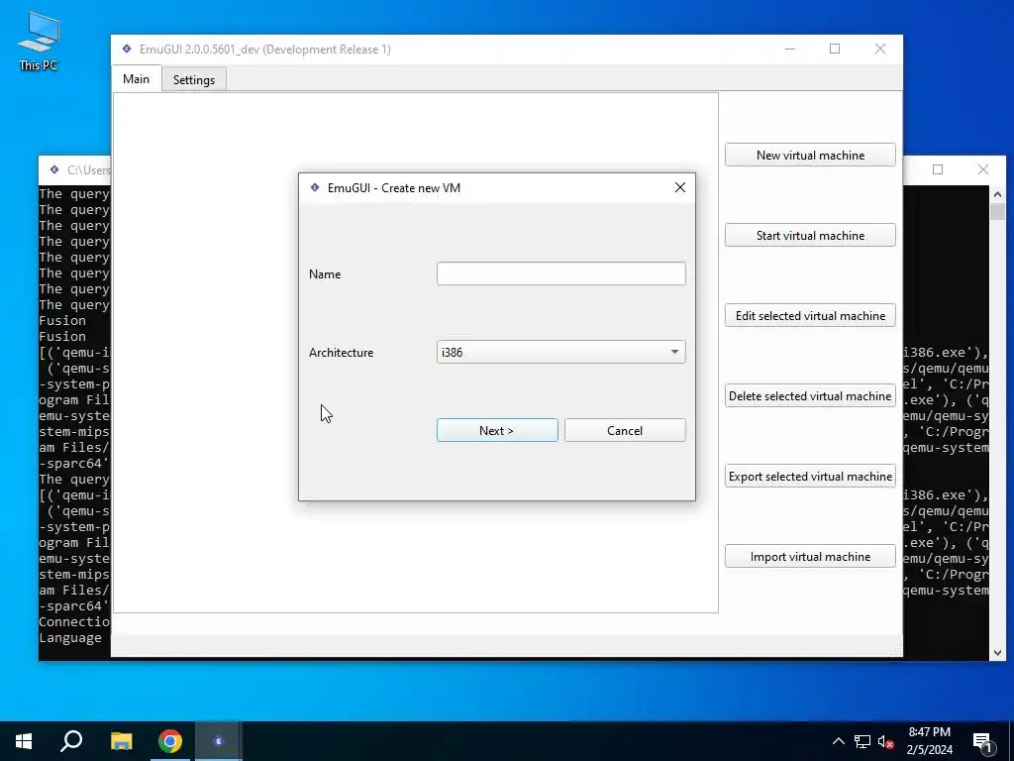The width and height of the screenshot is (1014, 761).
Task: Click 'EmuGUI - Create new VM' title text
Action: pyautogui.click(x=394, y=187)
